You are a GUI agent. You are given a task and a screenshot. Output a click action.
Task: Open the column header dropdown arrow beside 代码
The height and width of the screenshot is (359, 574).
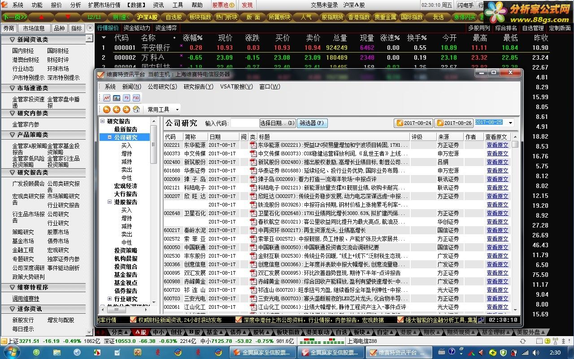104,38
